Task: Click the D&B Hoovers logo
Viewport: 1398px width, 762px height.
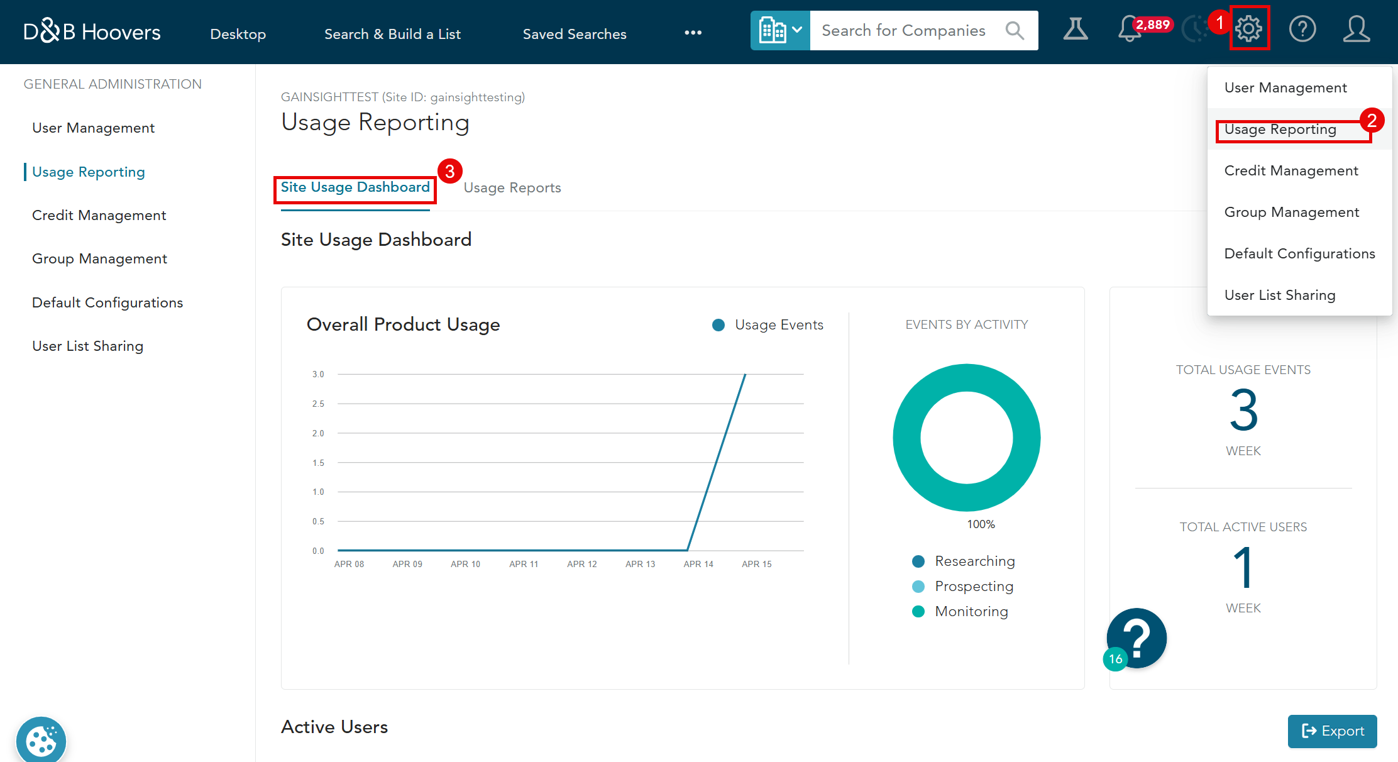Action: 92,31
